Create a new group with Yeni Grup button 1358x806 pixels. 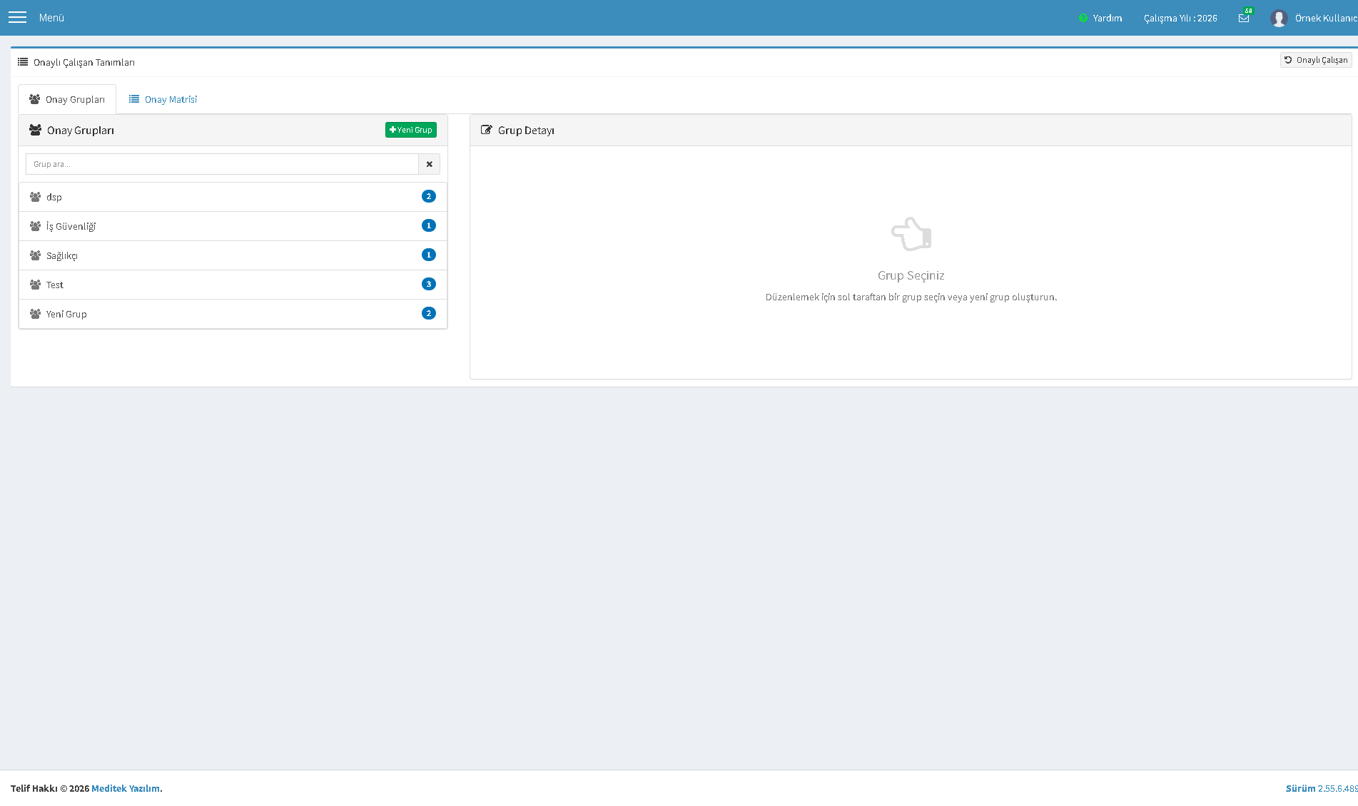(x=411, y=130)
